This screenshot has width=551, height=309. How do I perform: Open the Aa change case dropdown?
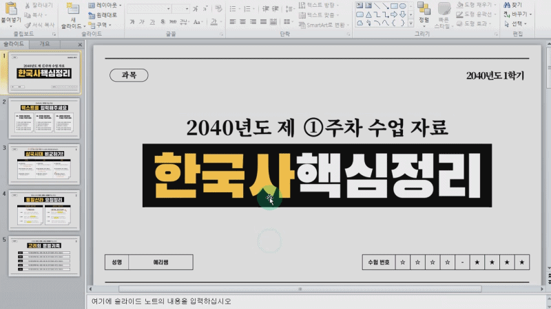[198, 22]
